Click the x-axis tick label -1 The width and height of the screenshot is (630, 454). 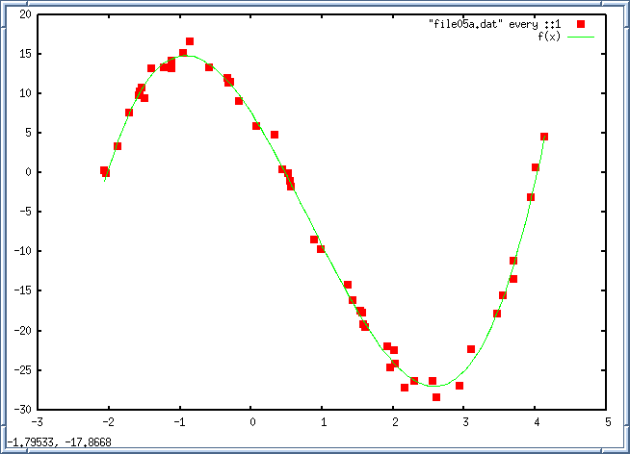179,421
